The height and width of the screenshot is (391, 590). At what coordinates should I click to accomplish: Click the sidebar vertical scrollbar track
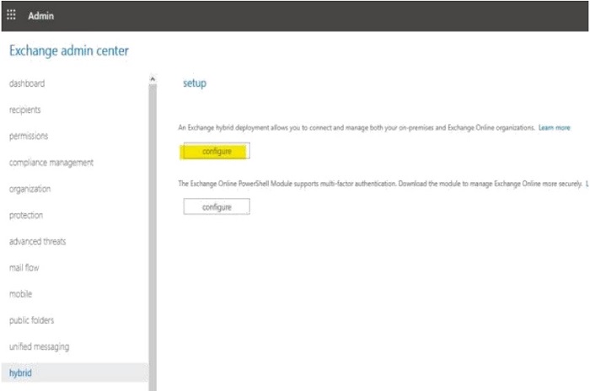(153, 237)
